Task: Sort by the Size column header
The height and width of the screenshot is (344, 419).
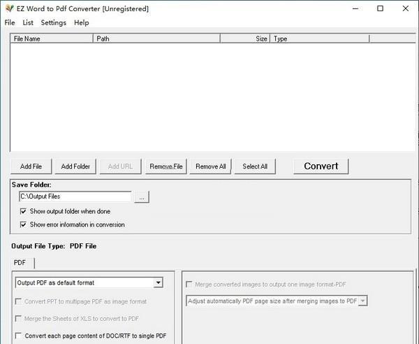Action: click(245, 38)
